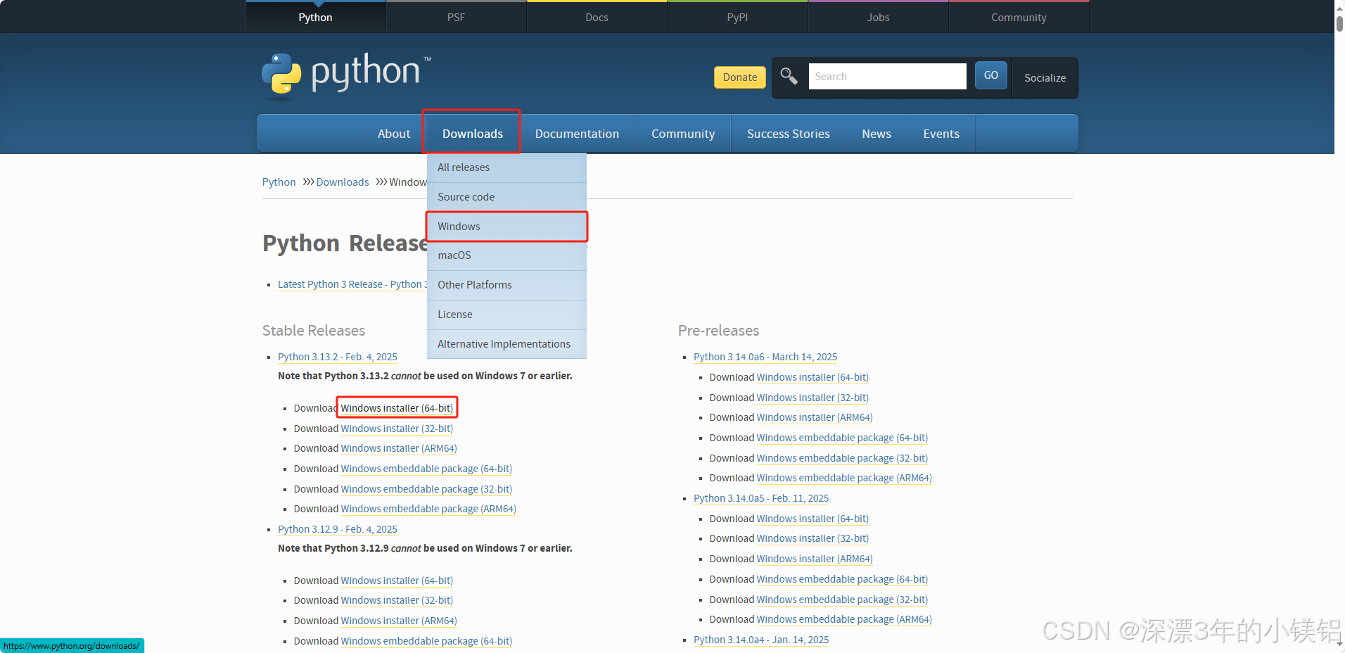
Task: Select the Community top-bar tab
Action: 1019,17
